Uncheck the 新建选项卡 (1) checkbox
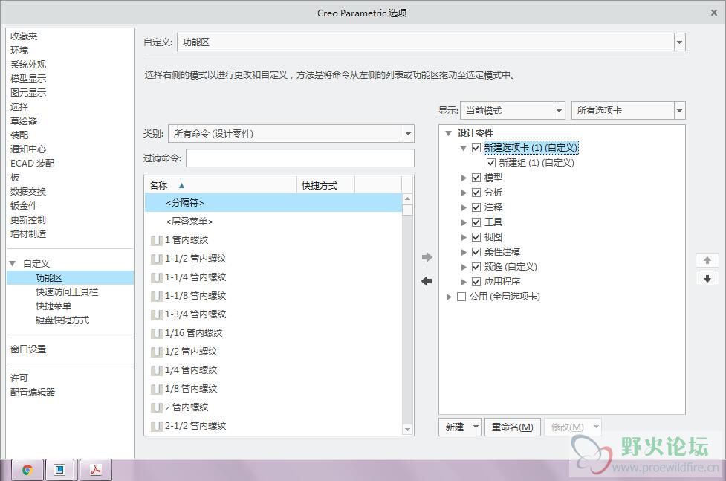Viewport: 726px width, 481px height. [476, 148]
